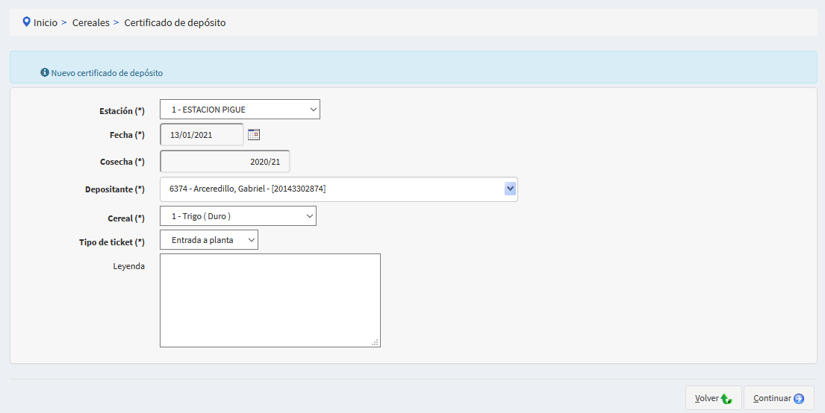Screen dimensions: 825x413
Task: Click the info icon in blue banner
Action: coord(45,73)
